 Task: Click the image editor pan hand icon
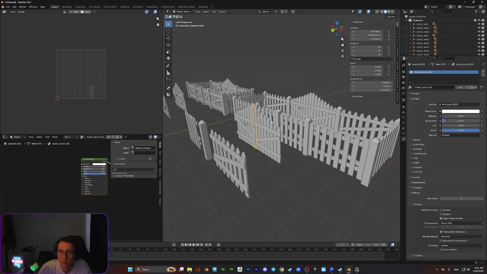(x=158, y=25)
